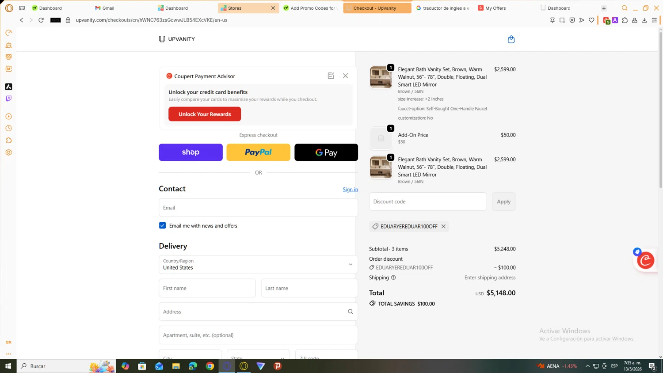663x373 pixels.
Task: Go back to previous page
Action: click(21, 20)
